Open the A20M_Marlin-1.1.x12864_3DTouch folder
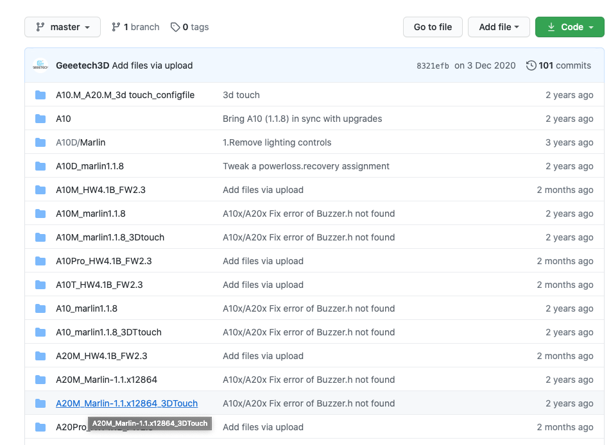 (x=126, y=403)
